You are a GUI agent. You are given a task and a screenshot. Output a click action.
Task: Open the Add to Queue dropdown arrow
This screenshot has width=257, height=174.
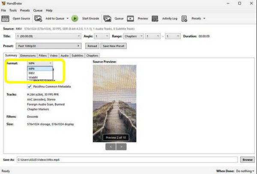click(68, 18)
